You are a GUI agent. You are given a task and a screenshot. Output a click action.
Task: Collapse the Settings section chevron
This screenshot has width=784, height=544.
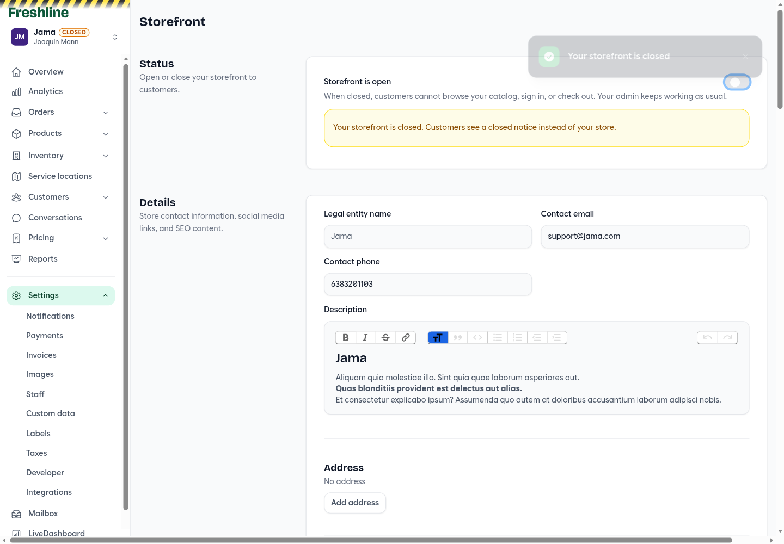(106, 295)
